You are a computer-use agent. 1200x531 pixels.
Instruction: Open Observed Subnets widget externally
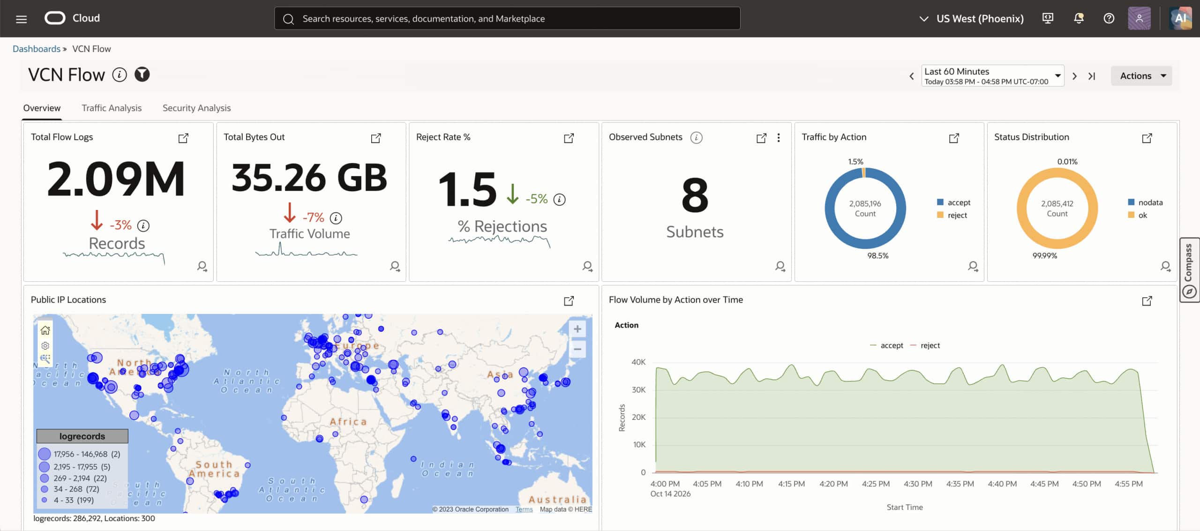762,138
